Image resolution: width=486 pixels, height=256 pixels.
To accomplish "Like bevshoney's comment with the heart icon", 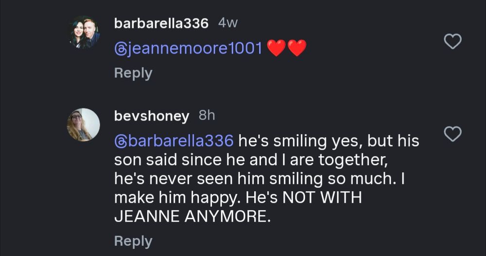I will [453, 134].
